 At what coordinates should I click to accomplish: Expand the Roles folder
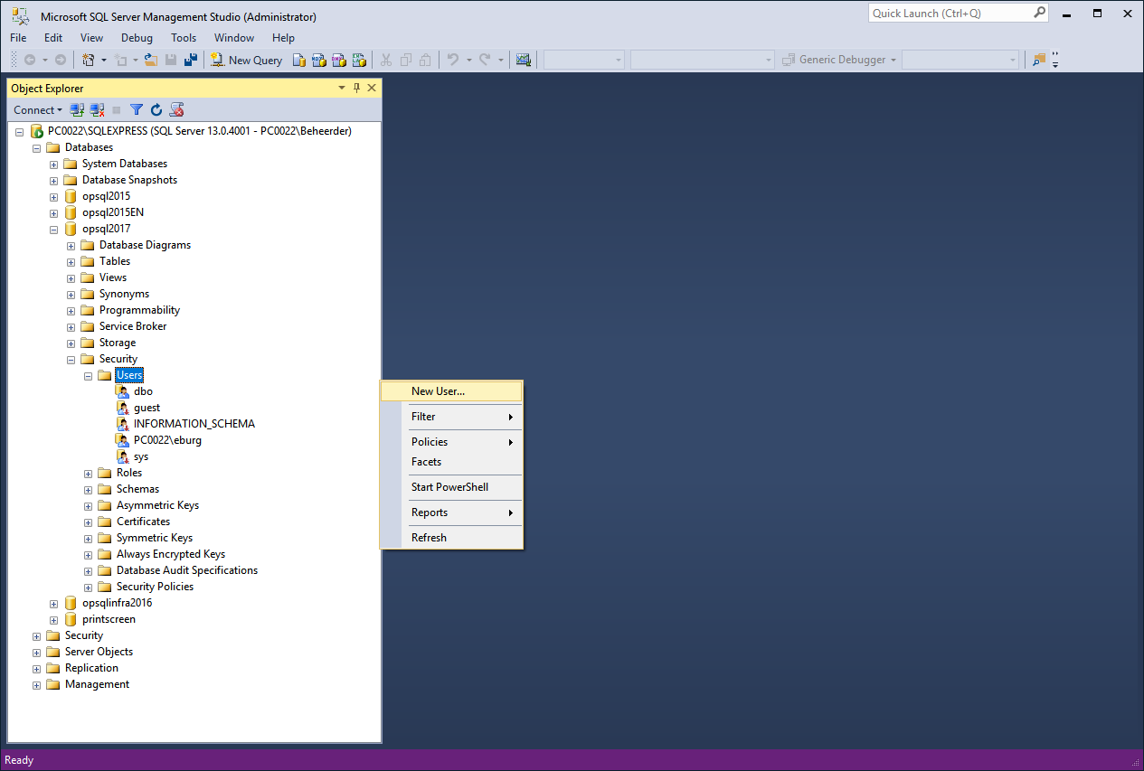(x=89, y=474)
